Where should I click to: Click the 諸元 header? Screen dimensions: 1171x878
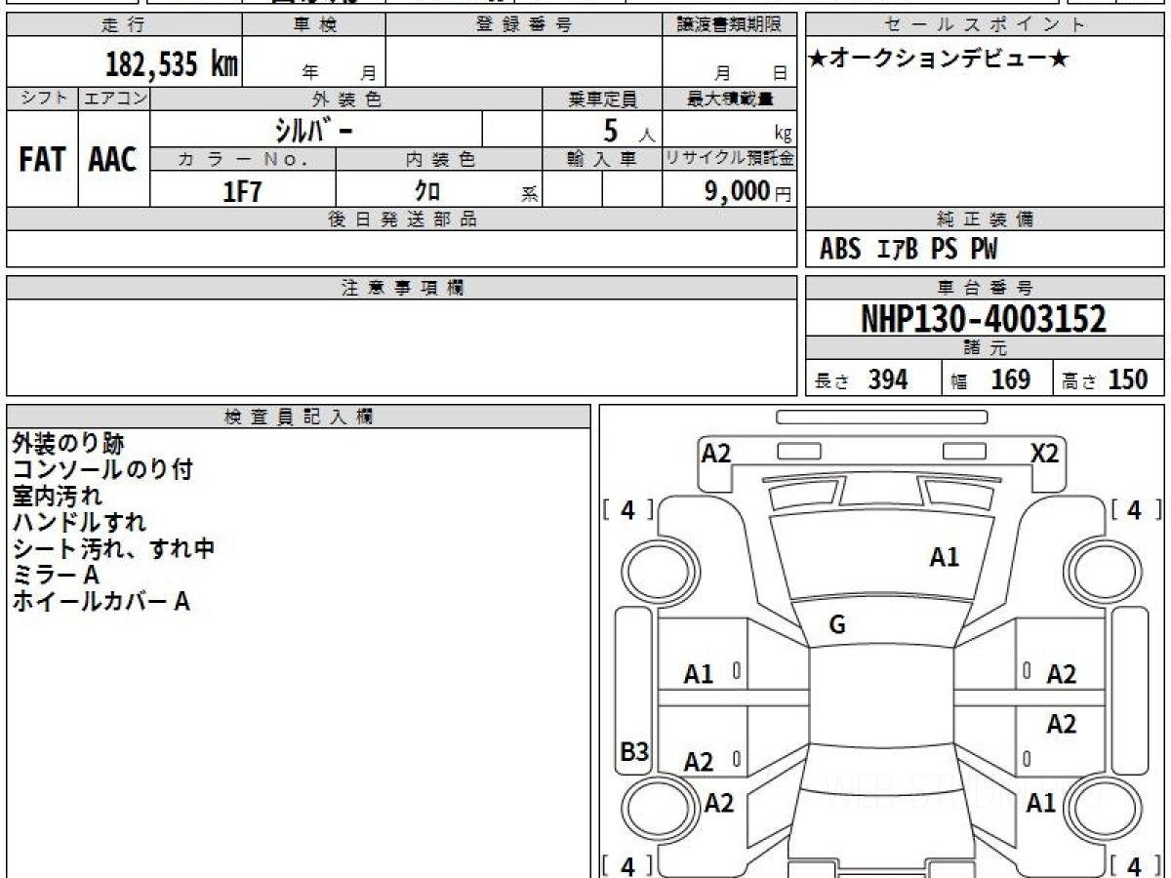(986, 348)
